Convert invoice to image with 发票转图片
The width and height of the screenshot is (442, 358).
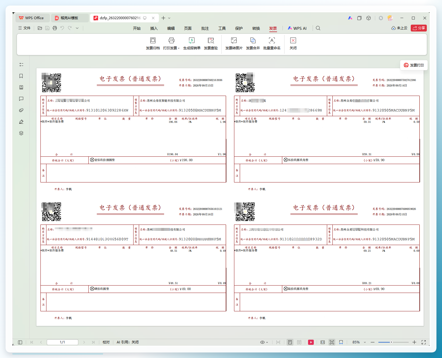tap(234, 44)
